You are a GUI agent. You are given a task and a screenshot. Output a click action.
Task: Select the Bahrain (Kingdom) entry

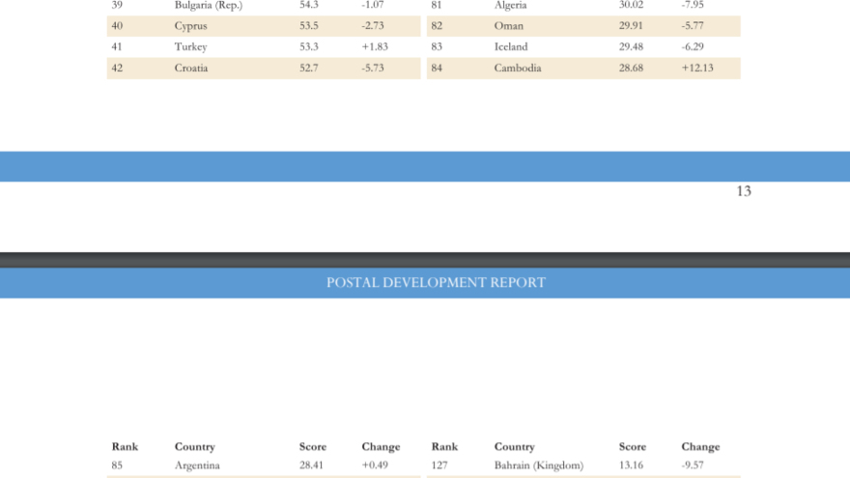click(x=539, y=465)
